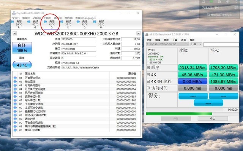The width and height of the screenshot is (243, 151).
Task: Click the green indicator icon in desktop widget
Action: point(211,2)
